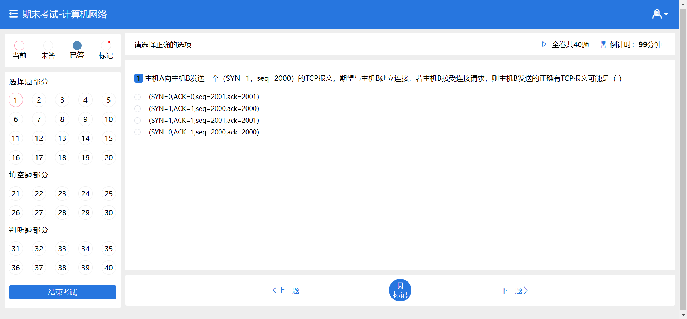Jump to question 12

point(39,138)
